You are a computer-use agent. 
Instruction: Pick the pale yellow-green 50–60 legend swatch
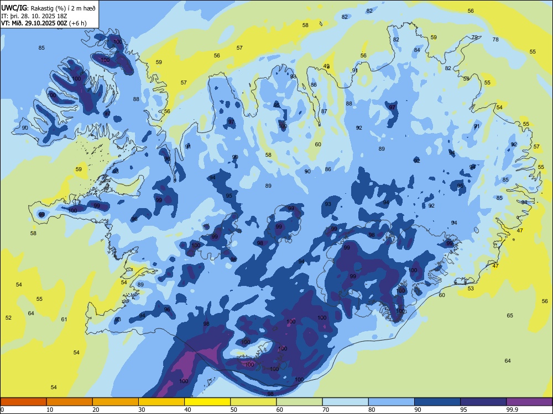tap(253, 402)
